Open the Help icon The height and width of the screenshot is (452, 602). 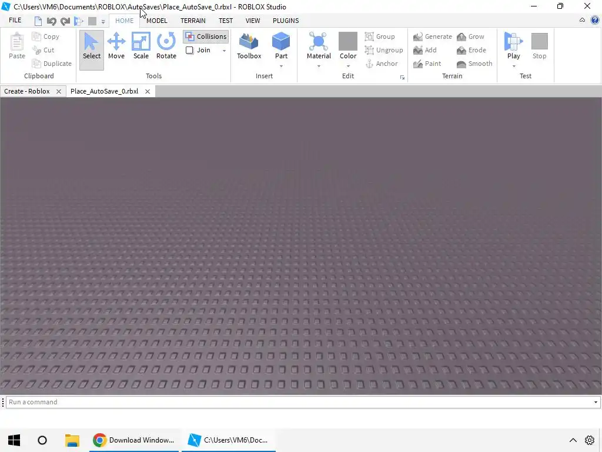click(595, 20)
